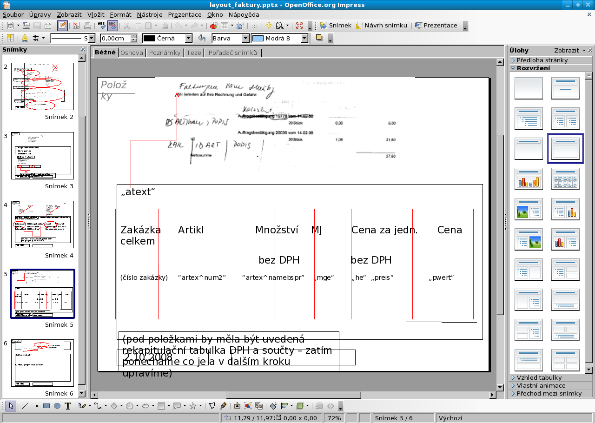Insert a chart via toolbar icon
Screen dimensions: 595x423
click(x=213, y=26)
